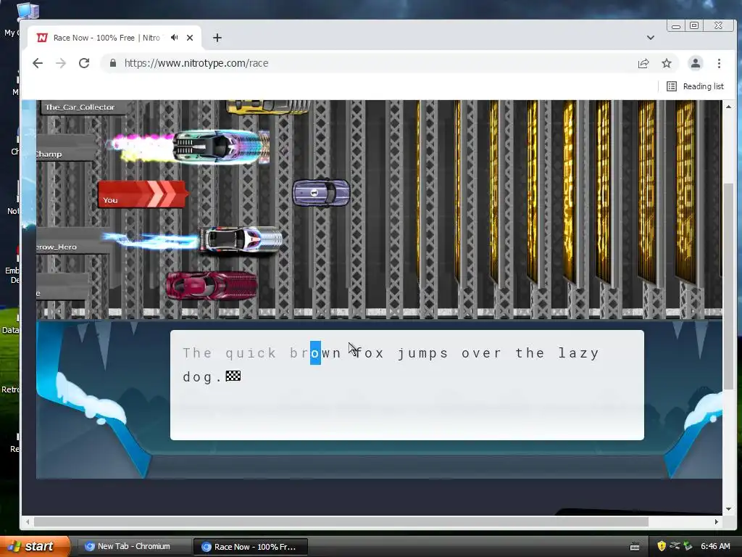Viewport: 742px width, 557px height.
Task: Mute the Race Now tab audio icon
Action: [x=175, y=38]
